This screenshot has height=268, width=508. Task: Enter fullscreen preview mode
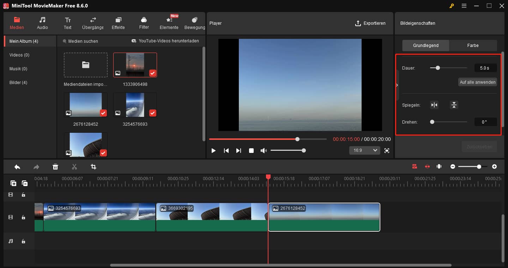(x=387, y=150)
